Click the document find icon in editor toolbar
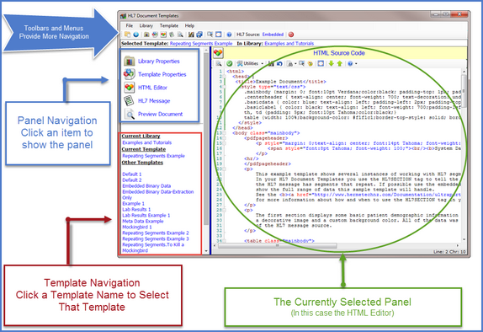 click(x=289, y=63)
